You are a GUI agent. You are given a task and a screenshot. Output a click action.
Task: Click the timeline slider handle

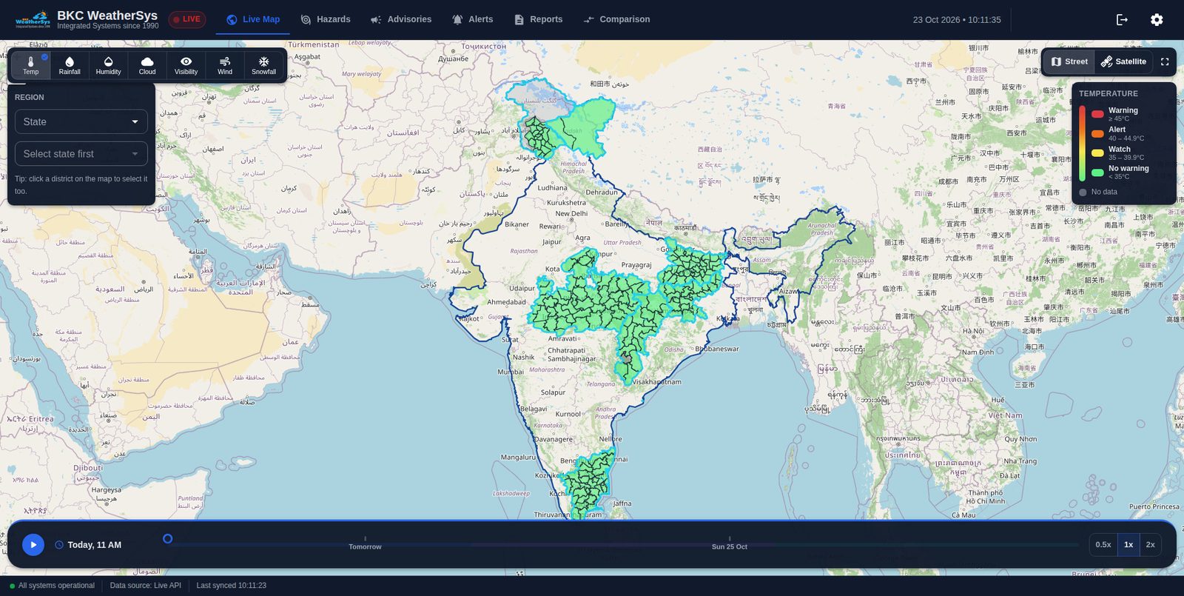coord(167,539)
